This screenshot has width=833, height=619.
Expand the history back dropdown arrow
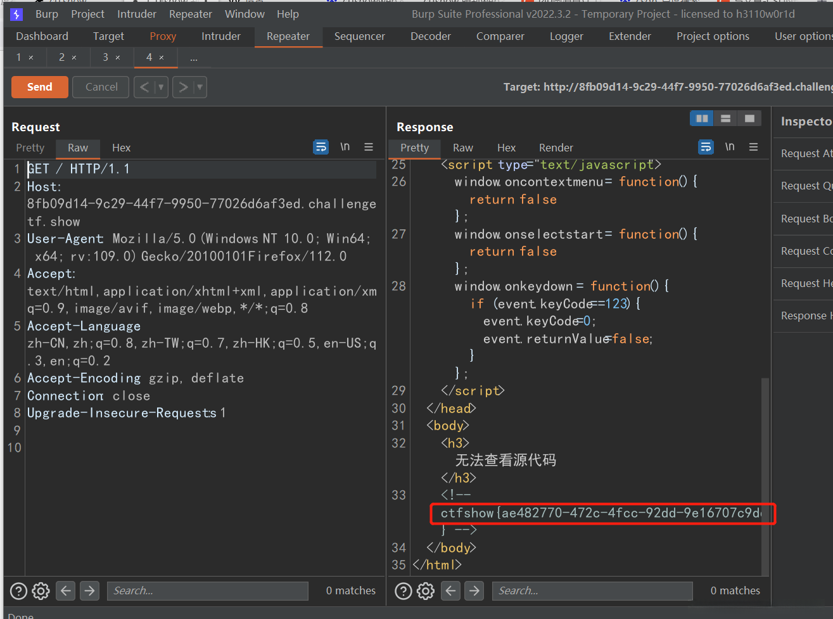[161, 87]
